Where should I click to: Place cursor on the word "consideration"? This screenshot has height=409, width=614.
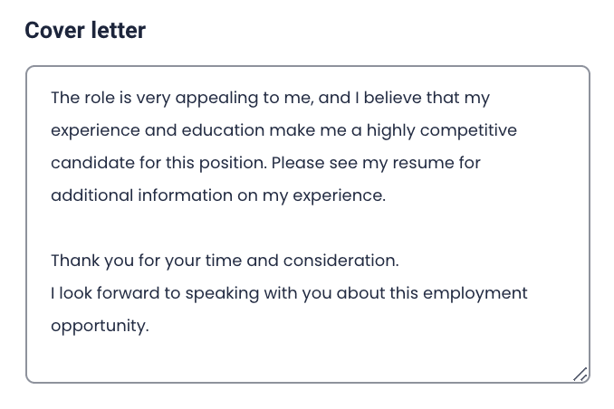coord(339,261)
